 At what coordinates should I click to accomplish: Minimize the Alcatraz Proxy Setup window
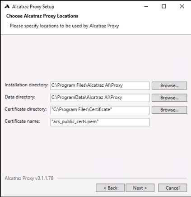click(146, 6)
